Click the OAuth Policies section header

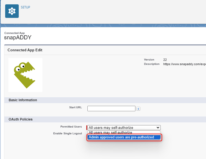coord(21,119)
